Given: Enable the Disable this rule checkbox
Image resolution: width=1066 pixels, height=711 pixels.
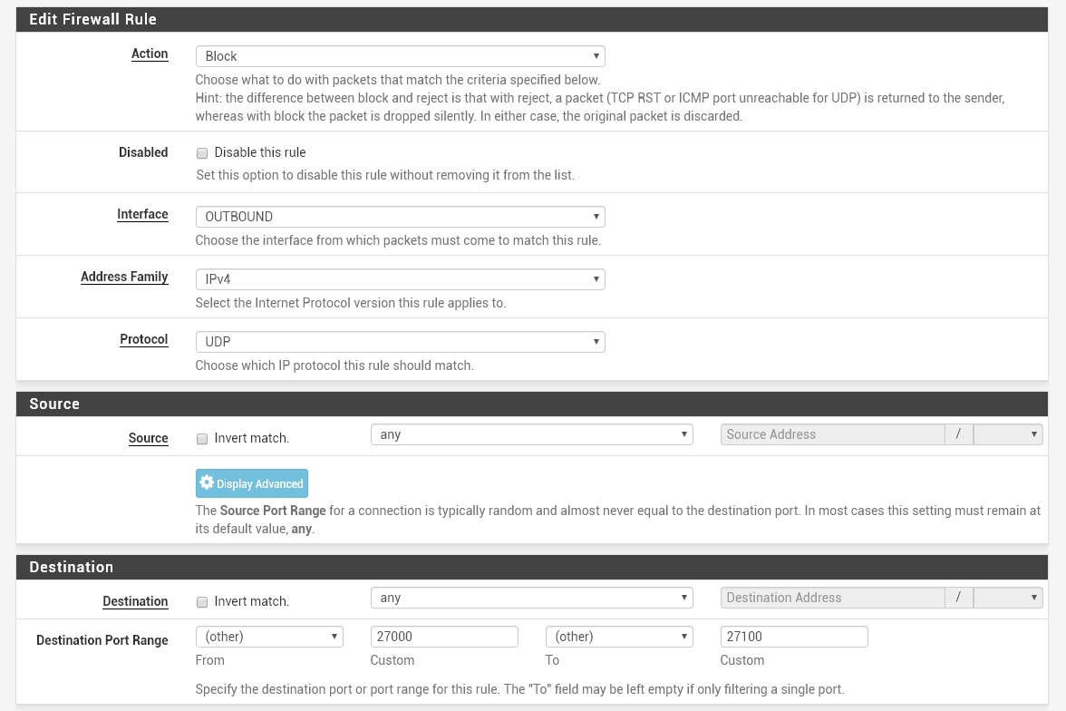Looking at the screenshot, I should (x=202, y=153).
